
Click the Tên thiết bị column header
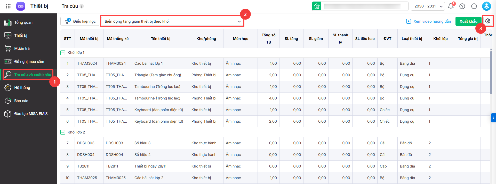[x=161, y=39]
